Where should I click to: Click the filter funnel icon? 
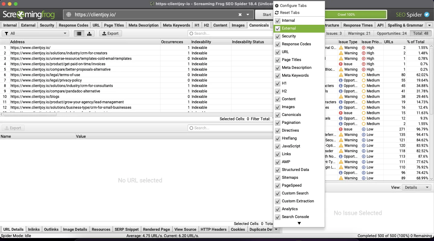point(6,34)
